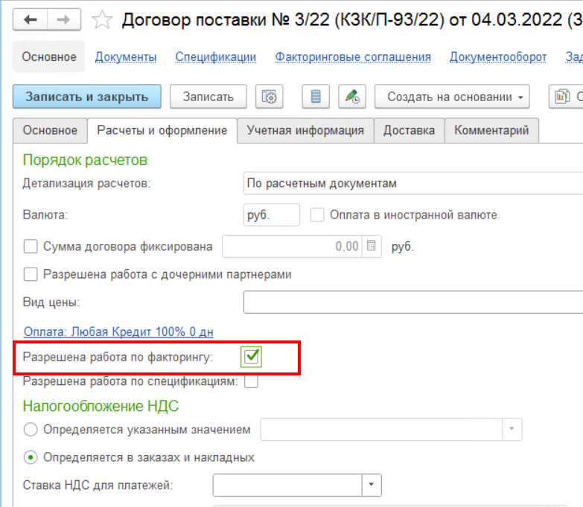Open the Спецификации link
This screenshot has height=507, width=583.
click(216, 56)
